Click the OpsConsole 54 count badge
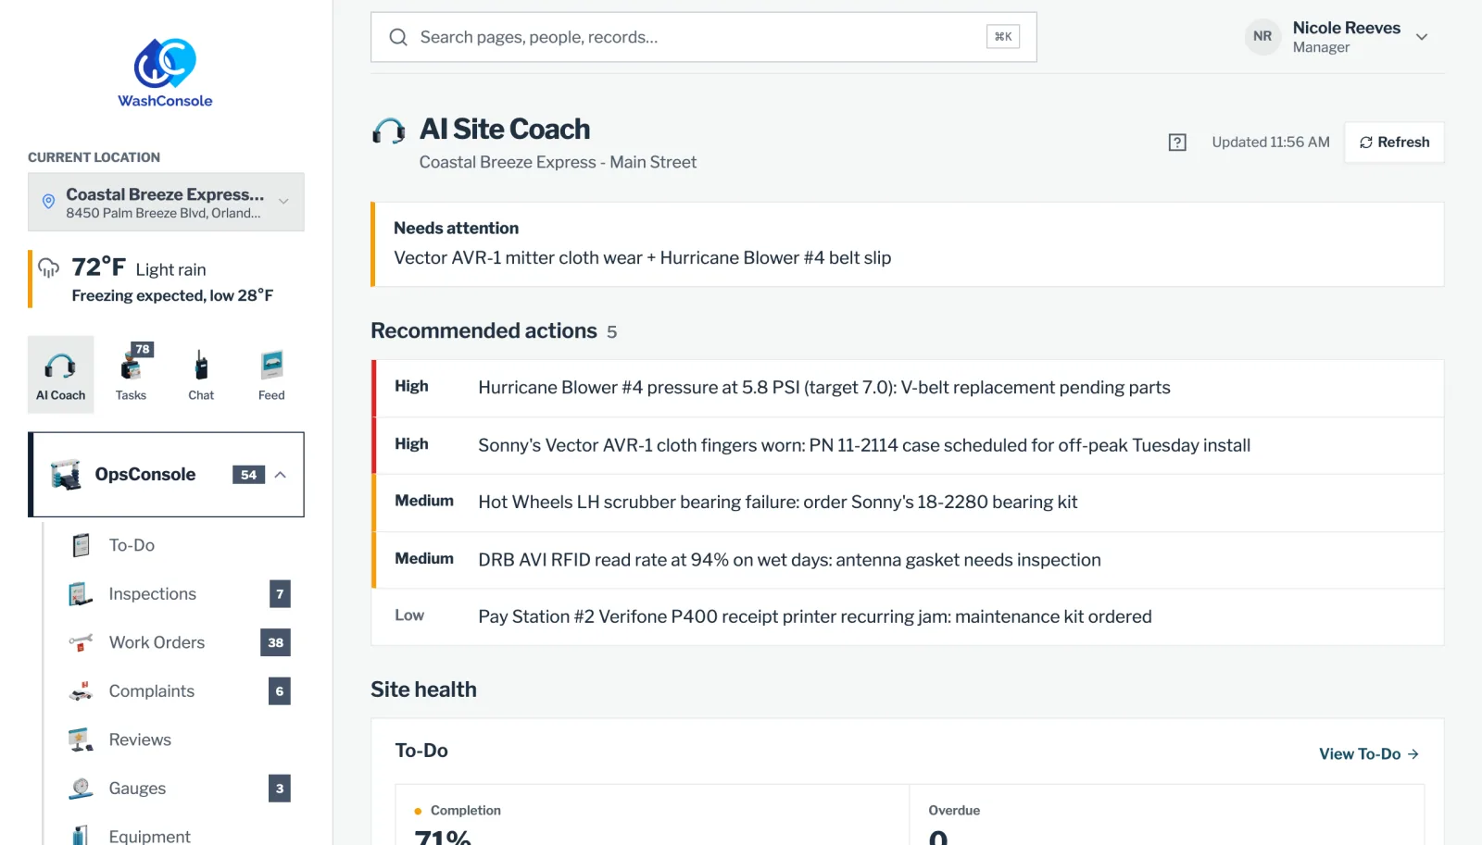Viewport: 1482px width, 845px height. pos(249,475)
